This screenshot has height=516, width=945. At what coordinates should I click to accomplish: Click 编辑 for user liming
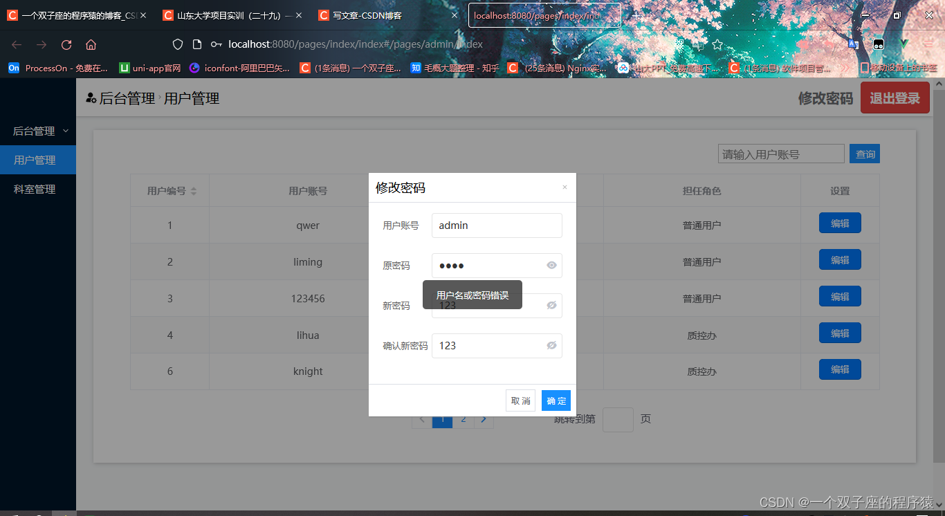840,260
